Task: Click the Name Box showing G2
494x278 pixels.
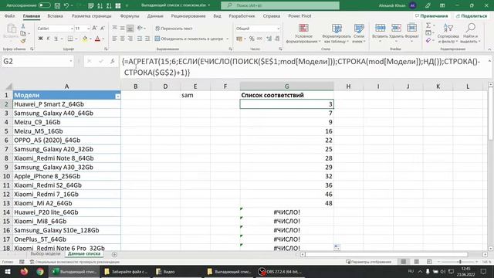Action: pos(35,61)
